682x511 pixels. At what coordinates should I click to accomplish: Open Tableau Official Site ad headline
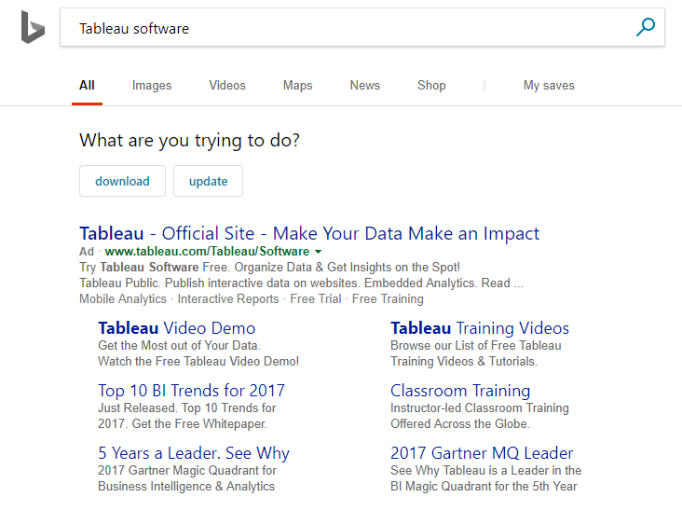309,233
